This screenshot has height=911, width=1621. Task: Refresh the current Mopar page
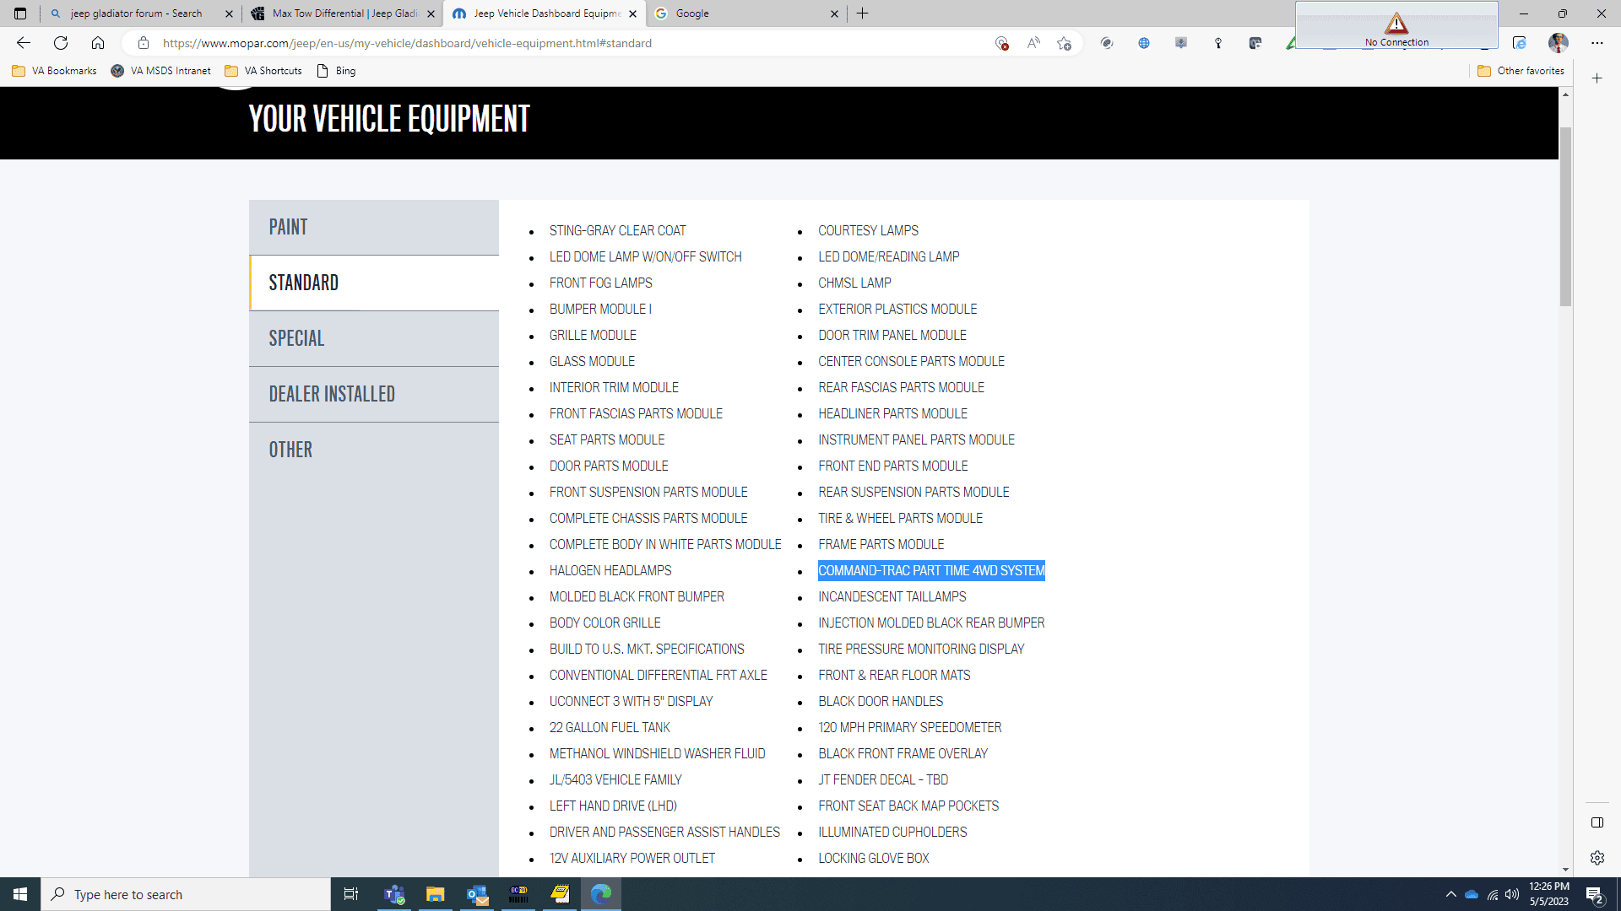[61, 43]
